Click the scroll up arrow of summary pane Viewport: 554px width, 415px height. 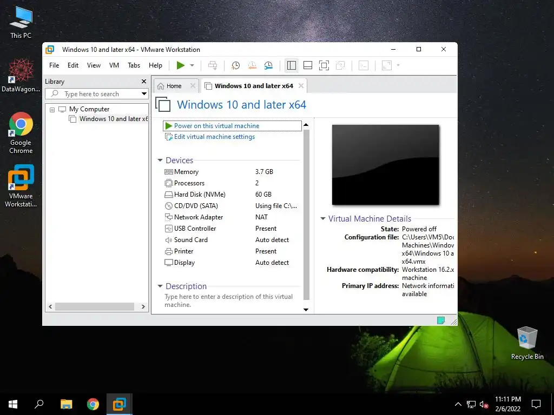pos(306,125)
